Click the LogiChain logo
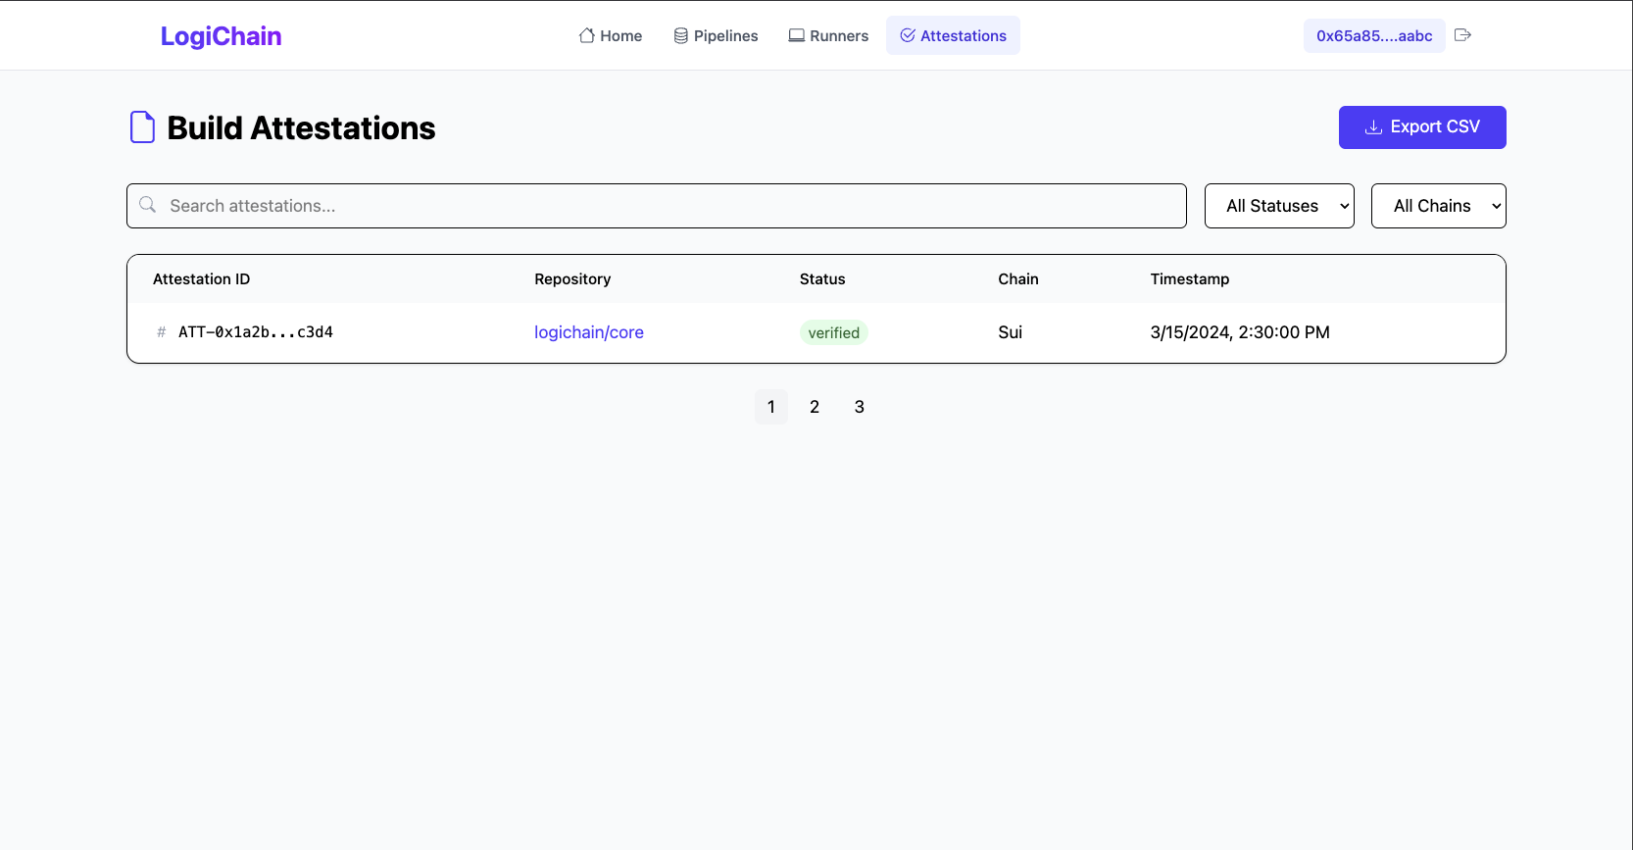The width and height of the screenshot is (1633, 850). tap(221, 36)
